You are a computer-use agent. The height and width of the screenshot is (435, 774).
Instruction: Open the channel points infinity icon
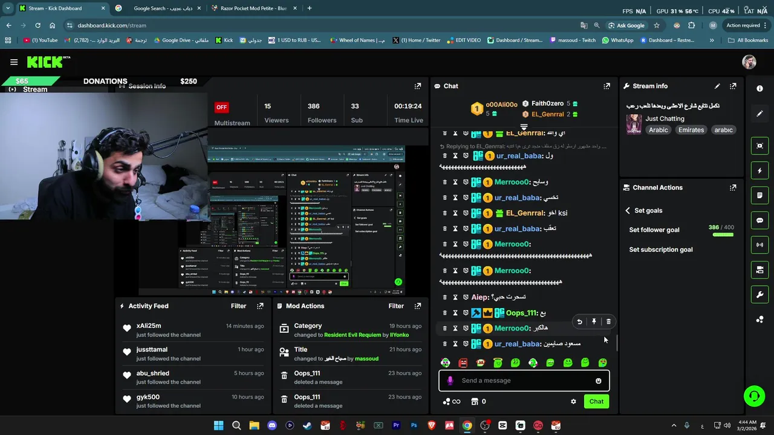click(452, 401)
